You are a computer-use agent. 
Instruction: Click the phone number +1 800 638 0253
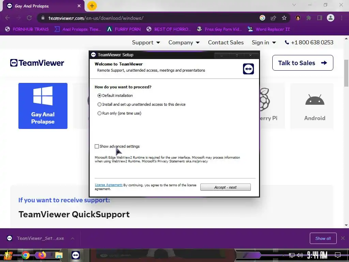309,42
